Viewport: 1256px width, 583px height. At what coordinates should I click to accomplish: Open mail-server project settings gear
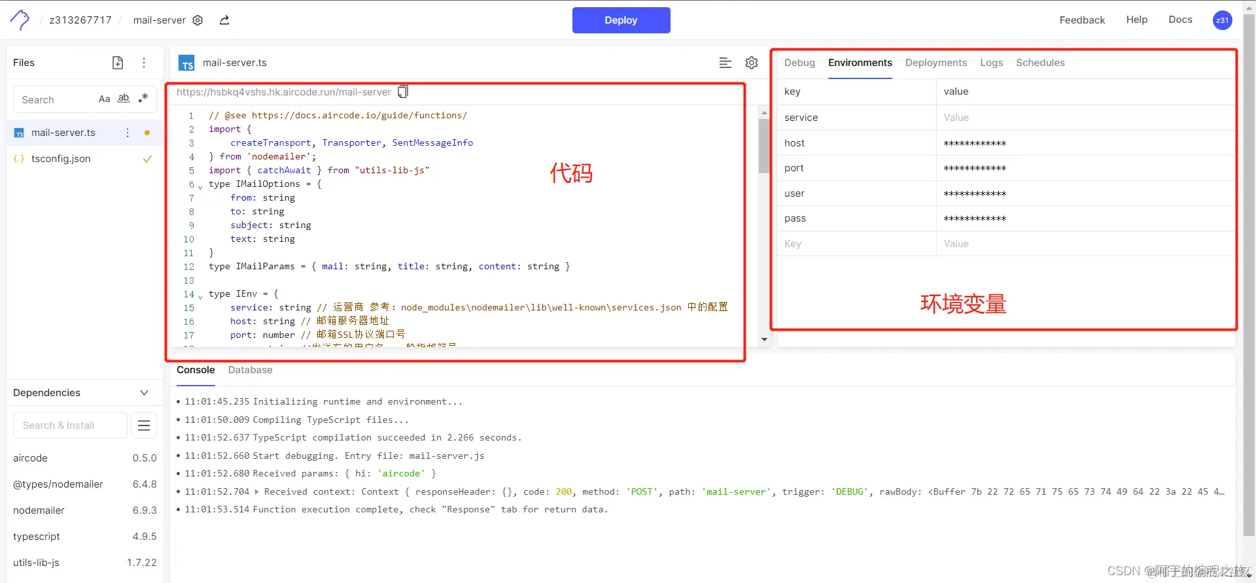point(198,20)
